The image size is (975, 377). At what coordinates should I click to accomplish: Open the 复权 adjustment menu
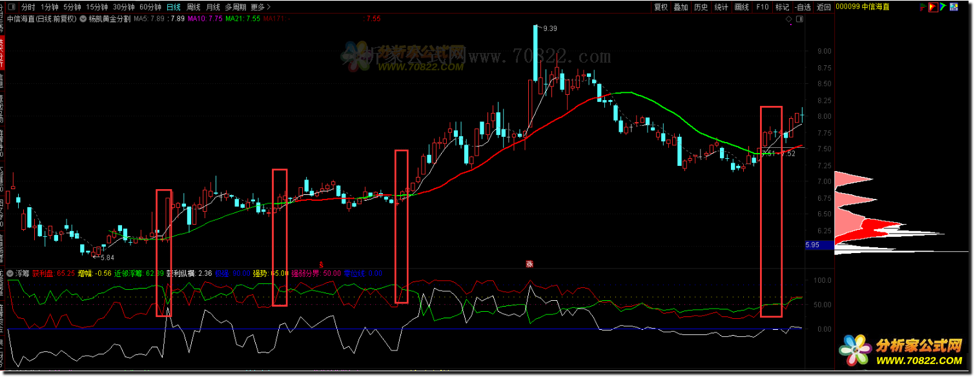coord(661,7)
